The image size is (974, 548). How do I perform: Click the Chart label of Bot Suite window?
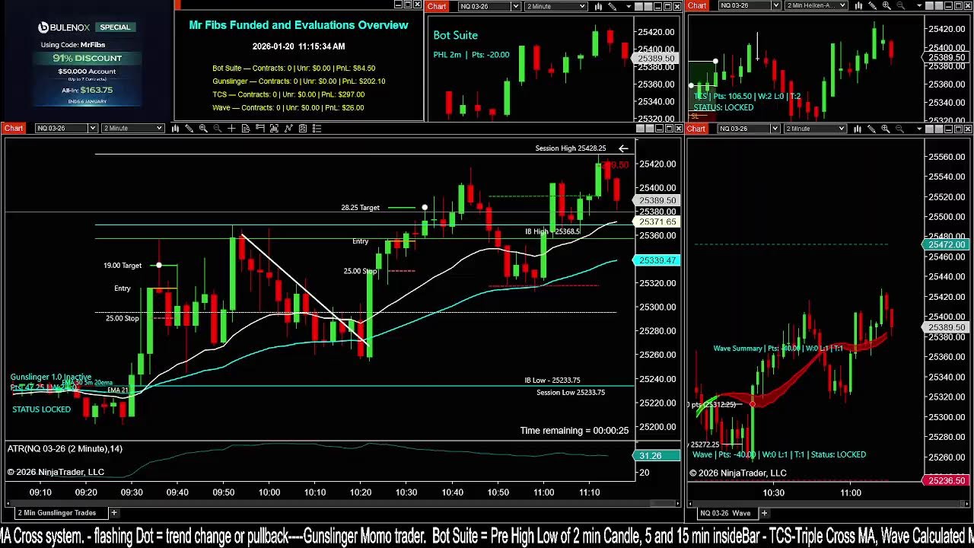tap(437, 6)
